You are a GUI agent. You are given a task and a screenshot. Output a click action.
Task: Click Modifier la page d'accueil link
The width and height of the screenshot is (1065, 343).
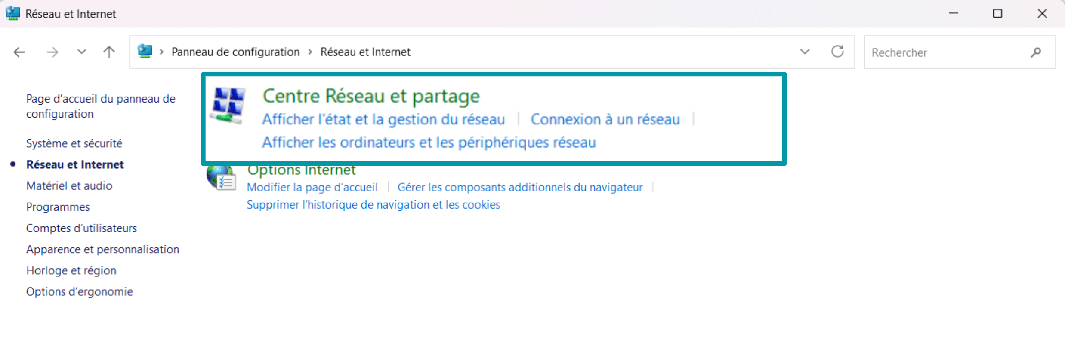pos(312,187)
